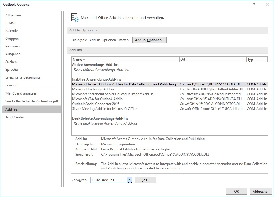This screenshot has width=274, height=197.
Task: Click the Microsoft Corporation publisher text
Action: pyautogui.click(x=118, y=144)
